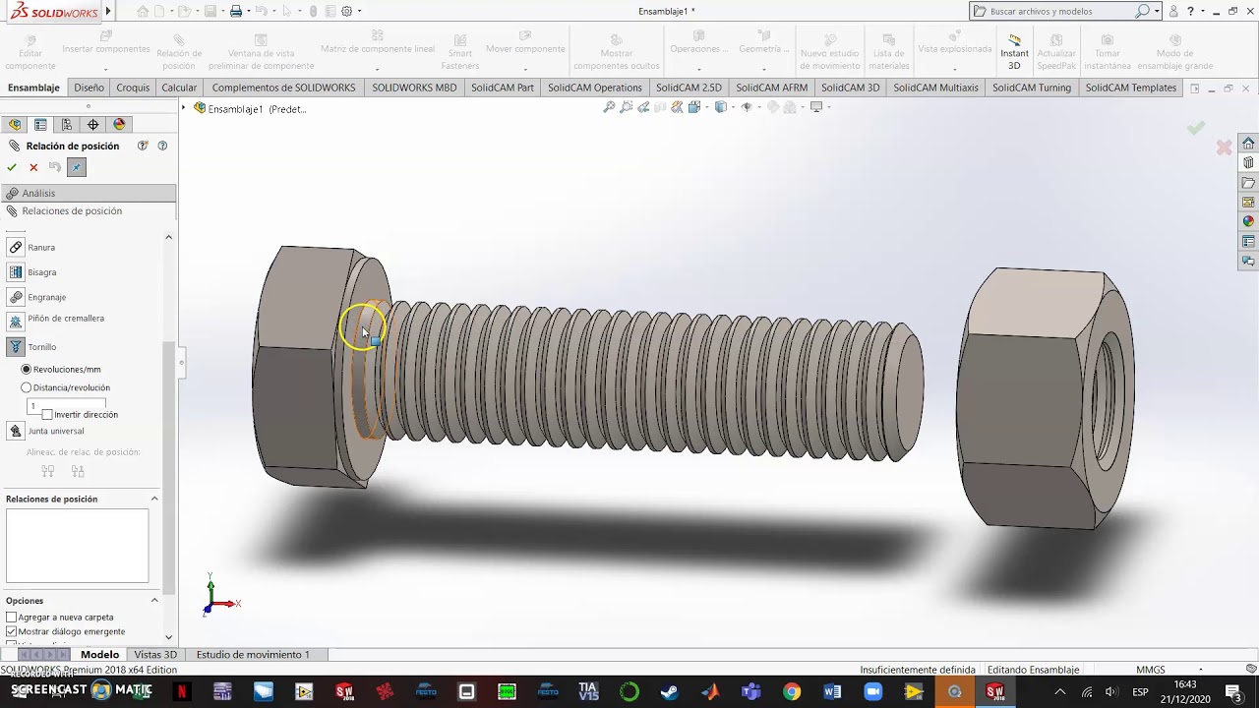
Task: Open the Options gear dropdown arrow
Action: coord(359,12)
